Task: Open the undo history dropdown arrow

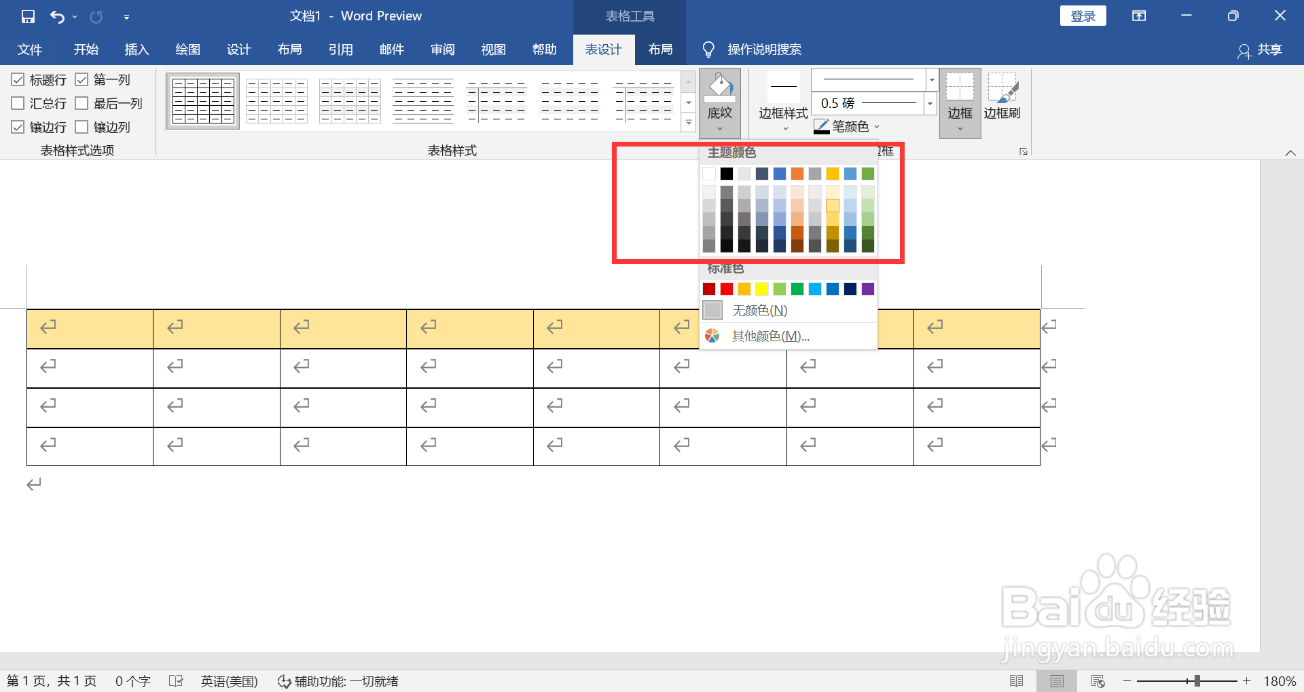Action: [x=75, y=17]
